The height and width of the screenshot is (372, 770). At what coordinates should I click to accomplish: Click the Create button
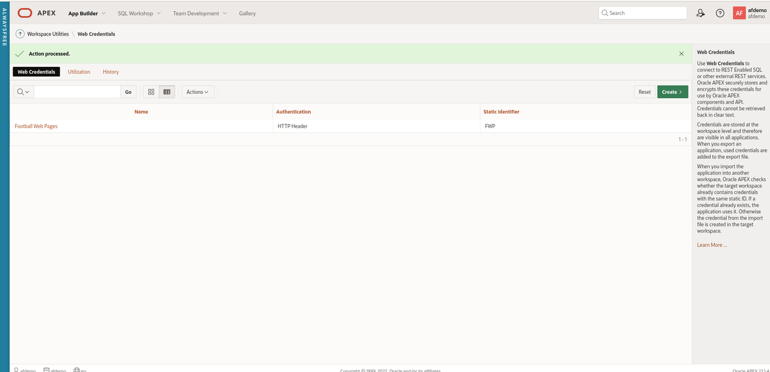click(672, 91)
